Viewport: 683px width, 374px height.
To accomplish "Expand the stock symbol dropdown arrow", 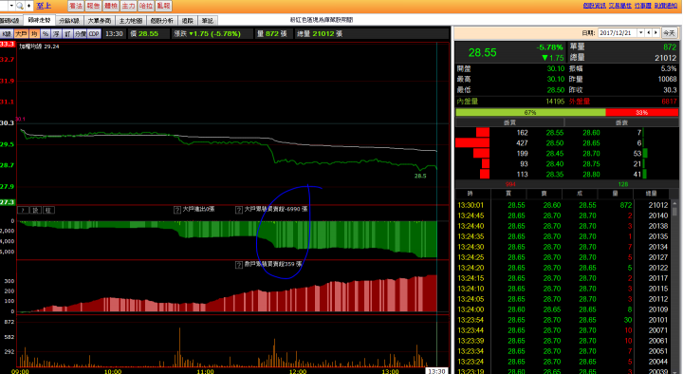I will (x=11, y=6).
